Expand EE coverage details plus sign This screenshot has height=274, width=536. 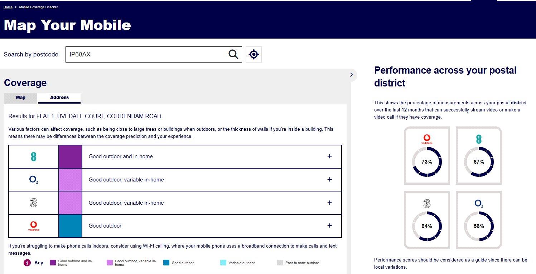click(329, 156)
